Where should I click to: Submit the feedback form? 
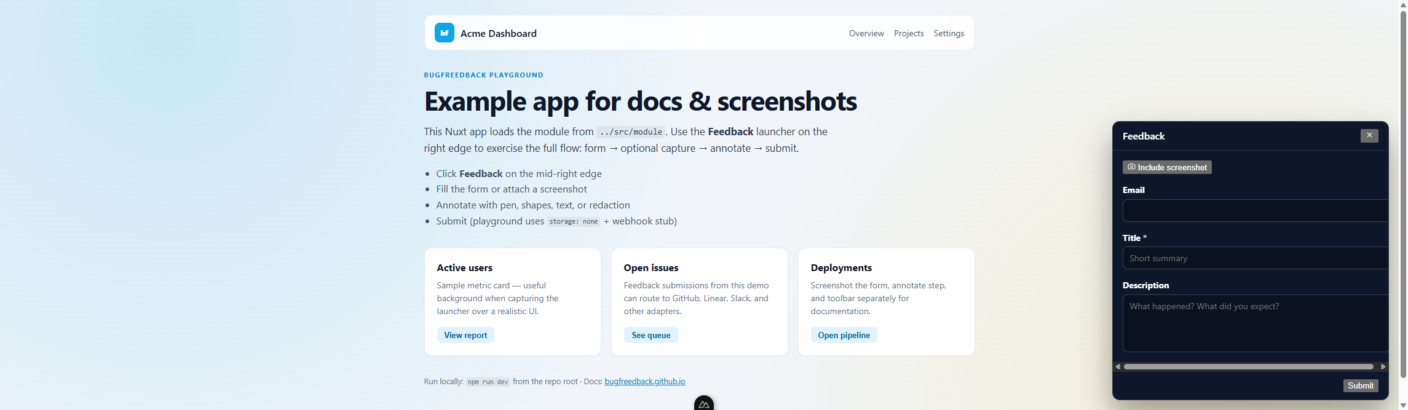point(1360,385)
